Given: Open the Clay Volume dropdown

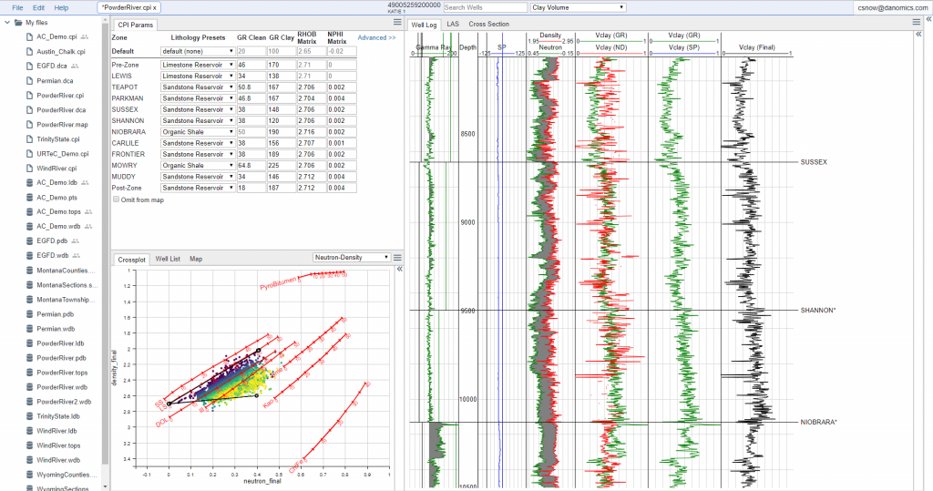Looking at the screenshot, I should click(x=578, y=7).
